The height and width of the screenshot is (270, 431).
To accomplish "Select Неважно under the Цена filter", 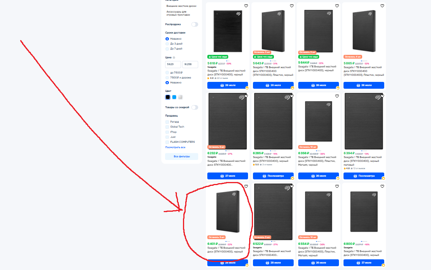I will 167,83.
